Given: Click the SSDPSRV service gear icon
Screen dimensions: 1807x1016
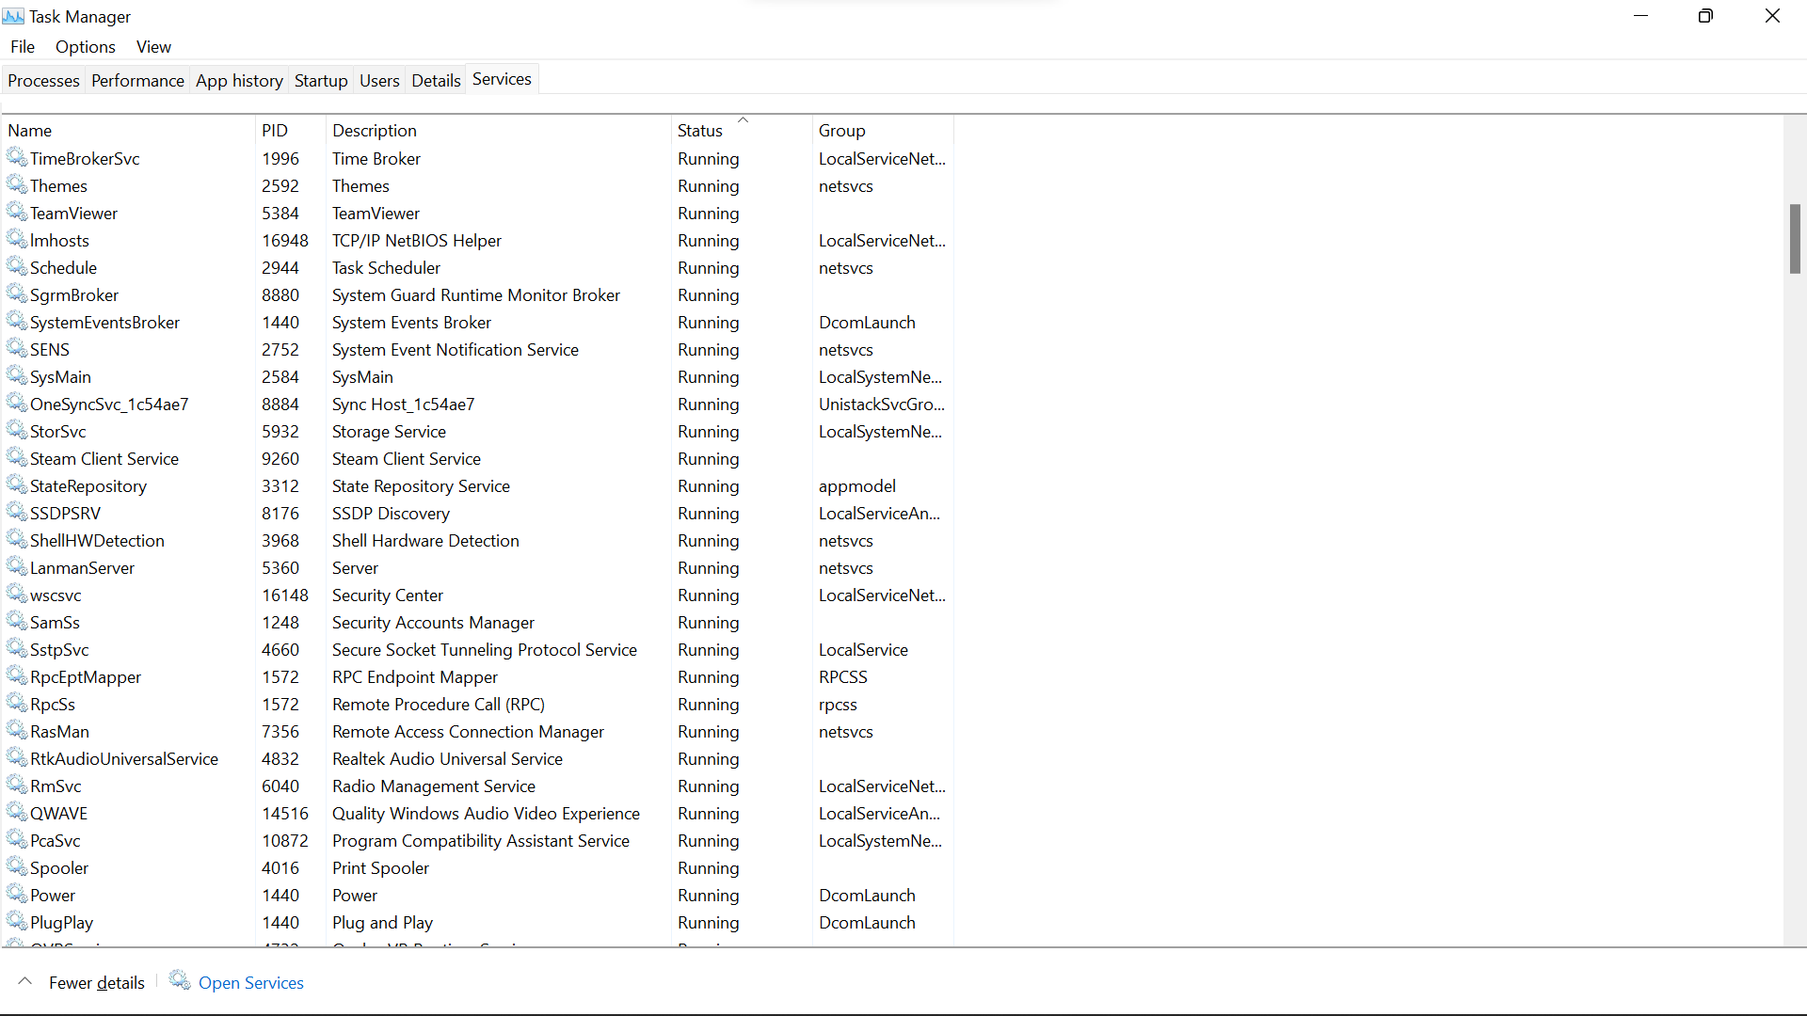Looking at the screenshot, I should point(17,512).
